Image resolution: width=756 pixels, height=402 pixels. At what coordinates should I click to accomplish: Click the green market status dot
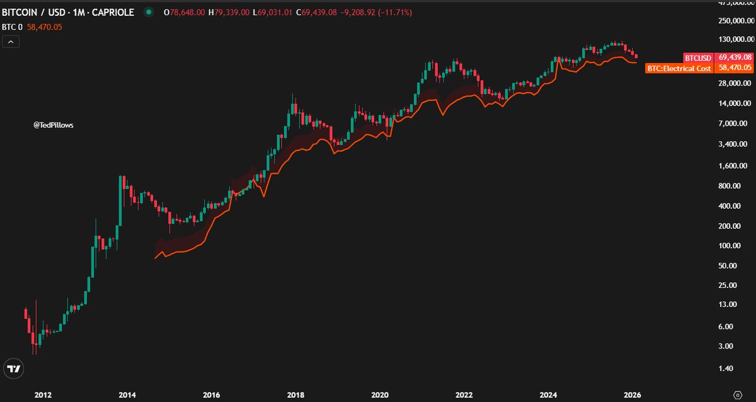[147, 12]
